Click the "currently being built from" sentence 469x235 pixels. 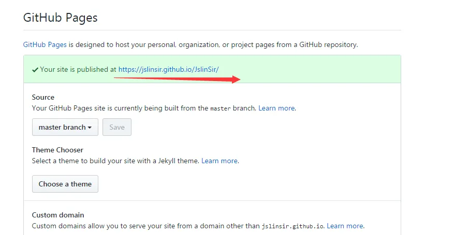119,108
